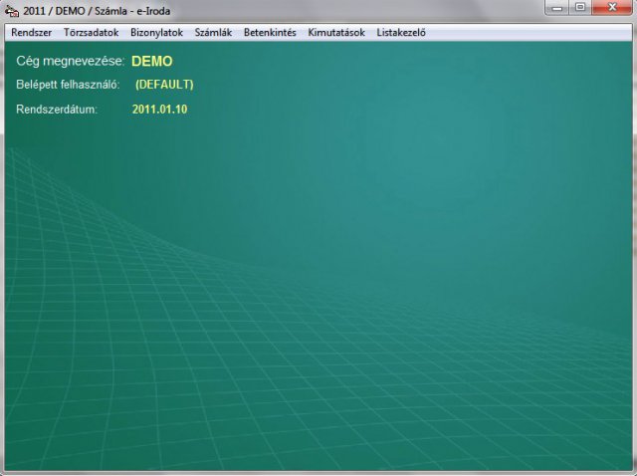Click the (DEFAULT) user value

[164, 85]
